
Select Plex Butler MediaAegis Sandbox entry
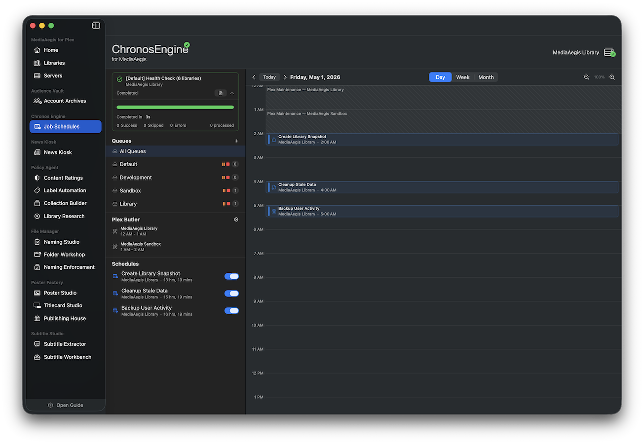pyautogui.click(x=175, y=247)
